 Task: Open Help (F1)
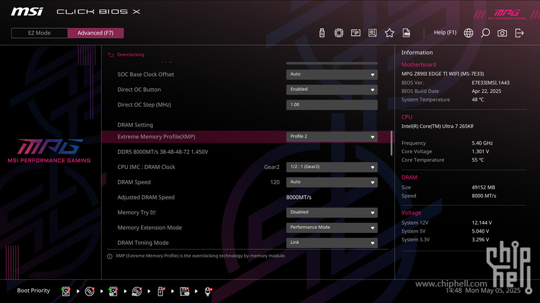(445, 32)
